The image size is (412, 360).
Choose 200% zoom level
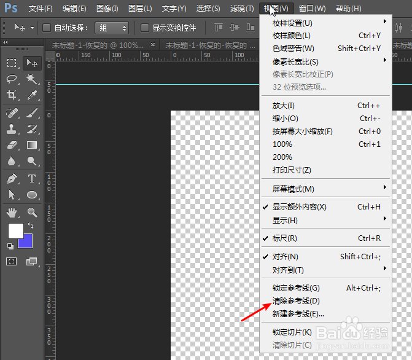325,157
